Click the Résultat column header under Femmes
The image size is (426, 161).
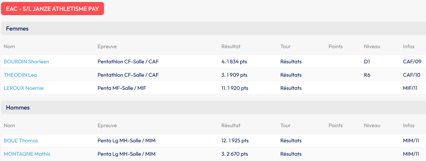coord(231,46)
